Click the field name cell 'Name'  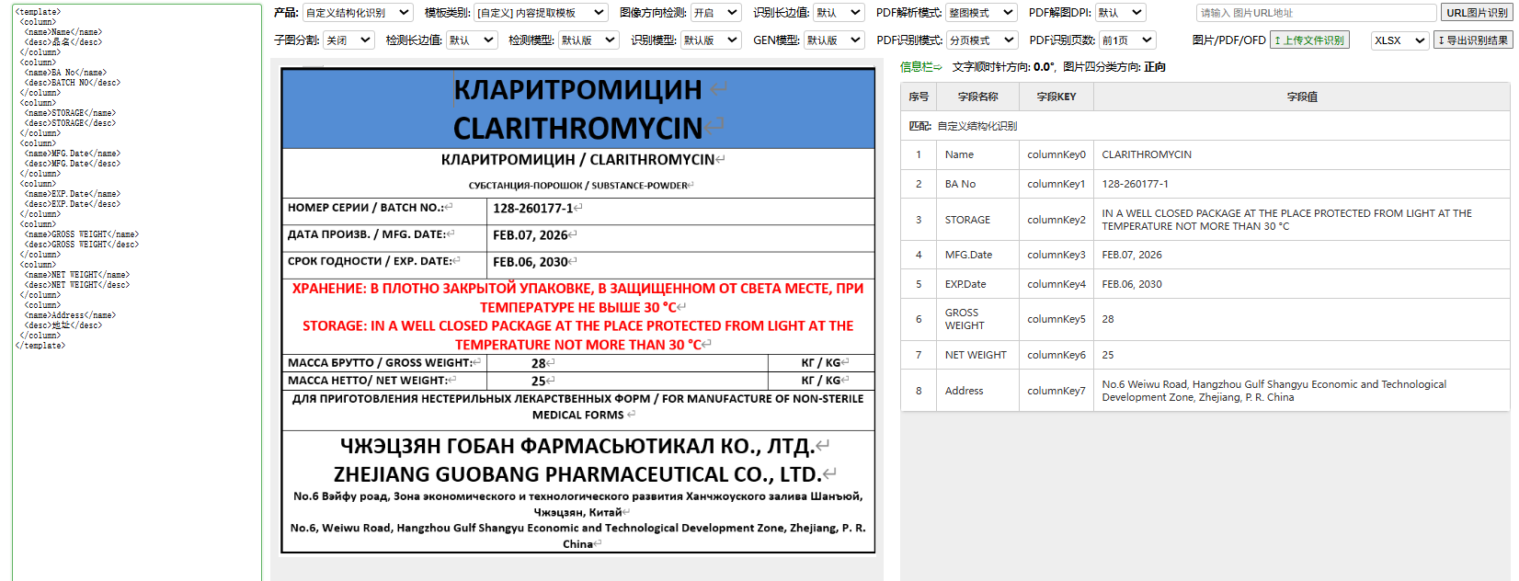click(x=977, y=154)
